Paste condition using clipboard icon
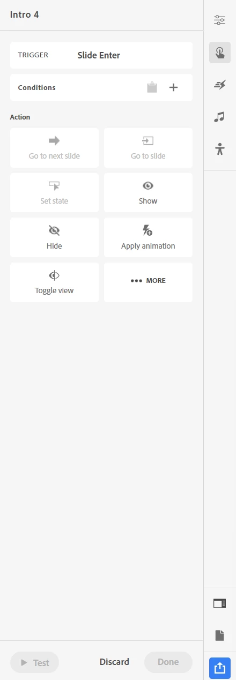The image size is (236, 680). [x=152, y=87]
